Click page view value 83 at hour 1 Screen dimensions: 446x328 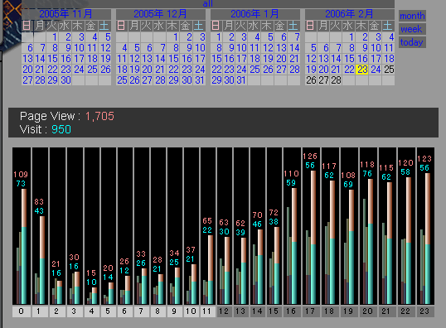(39, 202)
